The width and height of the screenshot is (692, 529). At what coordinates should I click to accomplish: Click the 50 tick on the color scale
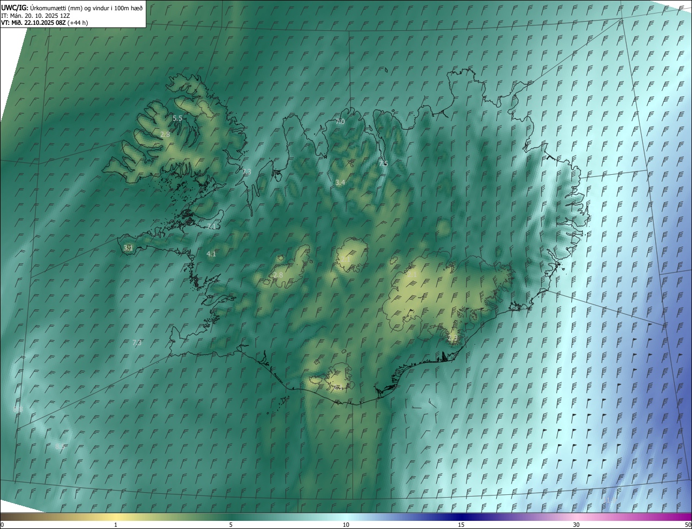point(688,525)
